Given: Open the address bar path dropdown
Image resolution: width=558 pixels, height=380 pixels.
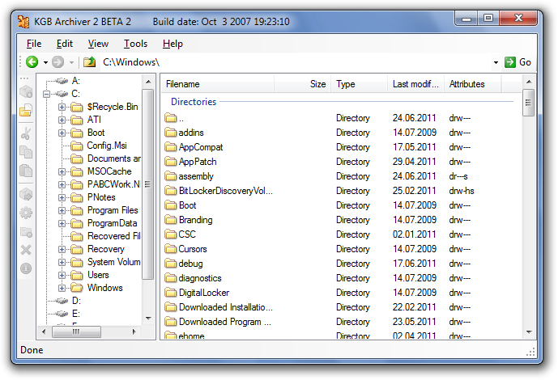Looking at the screenshot, I should (496, 62).
